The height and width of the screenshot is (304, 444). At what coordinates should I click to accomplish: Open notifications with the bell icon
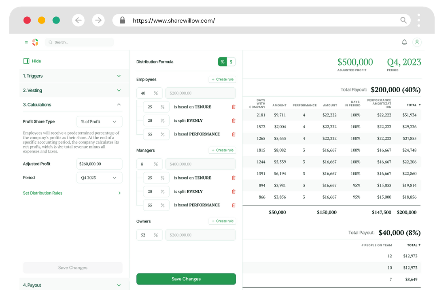tap(404, 42)
